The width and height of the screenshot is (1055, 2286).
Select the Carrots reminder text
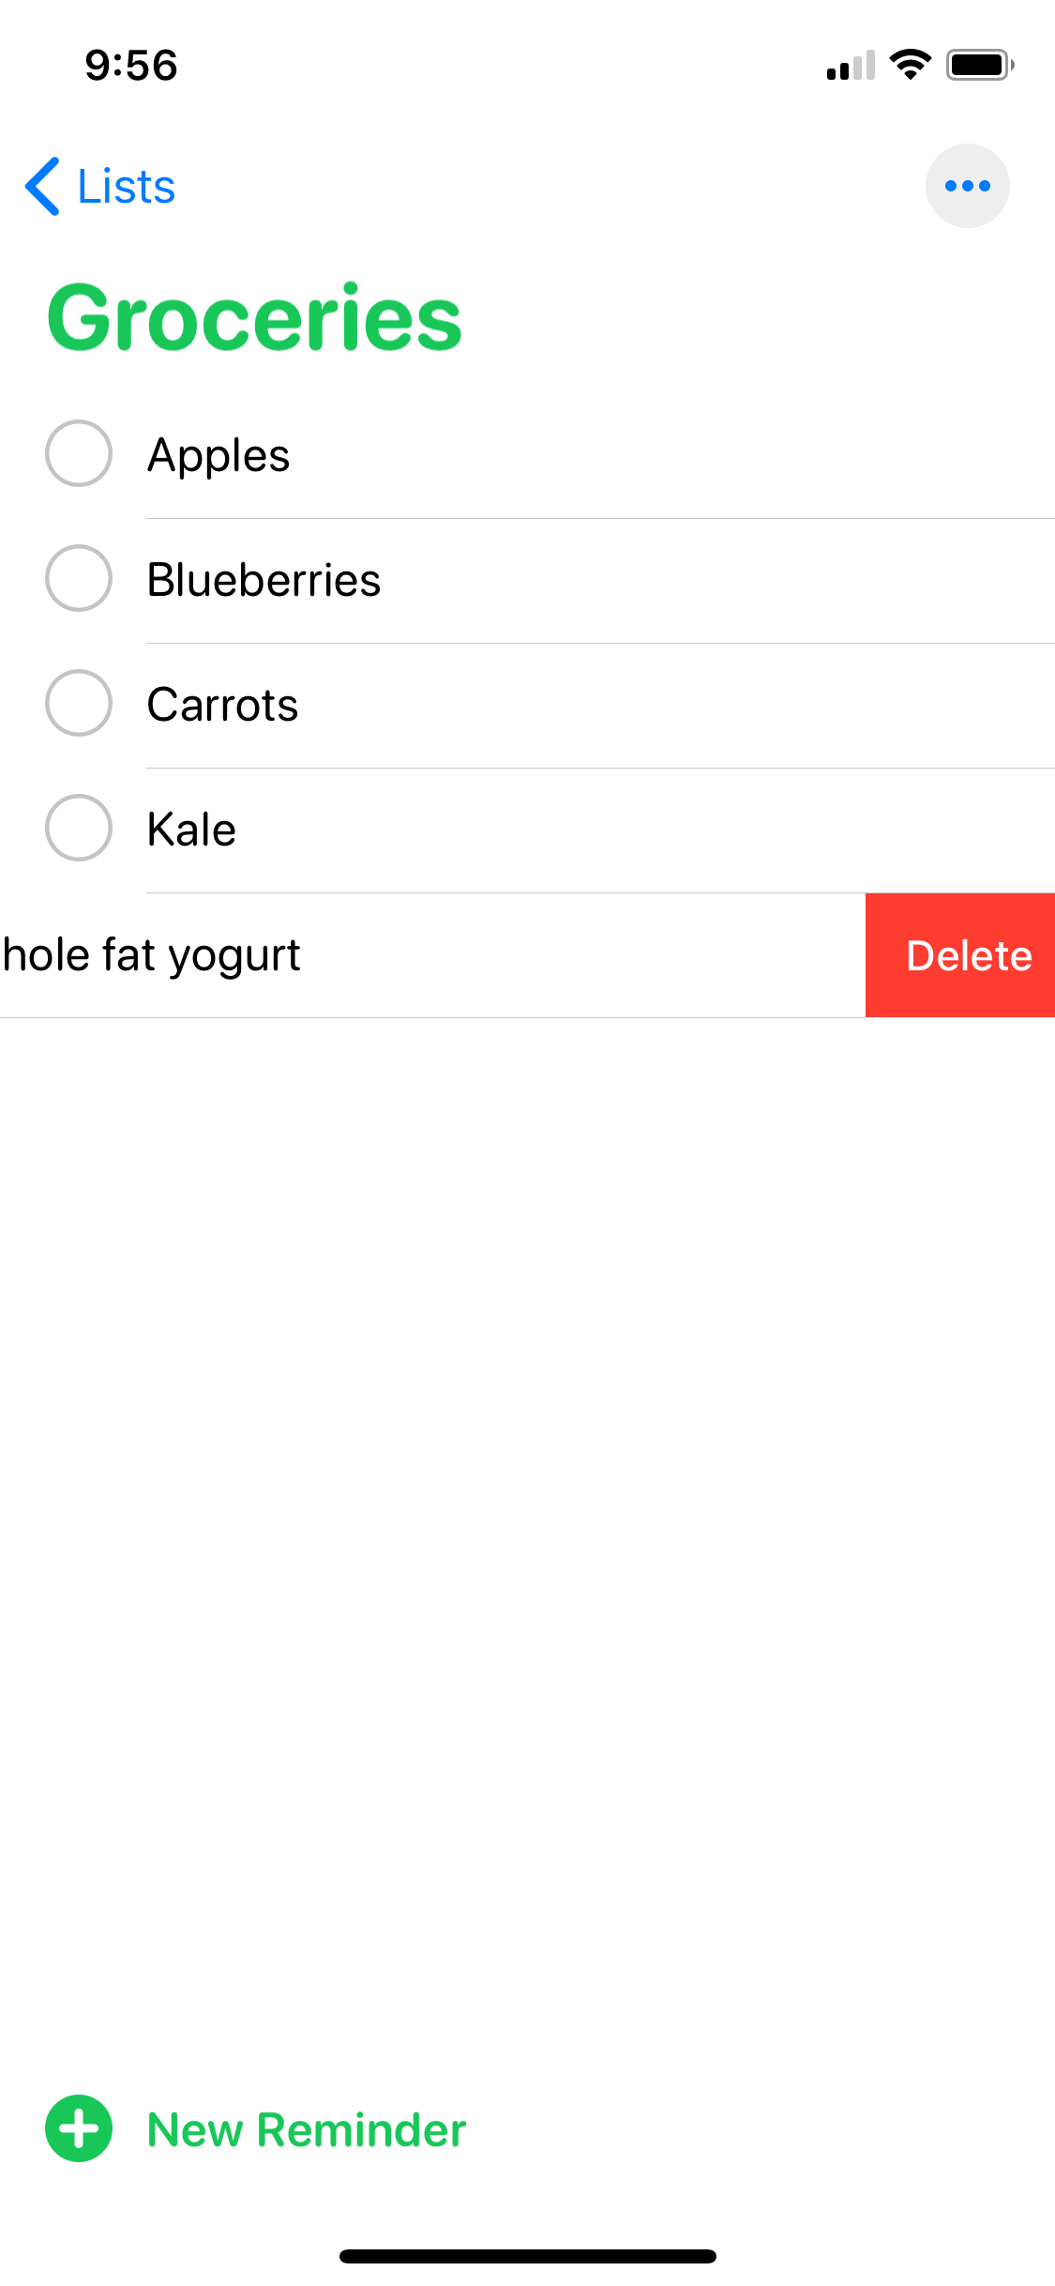[x=222, y=705]
